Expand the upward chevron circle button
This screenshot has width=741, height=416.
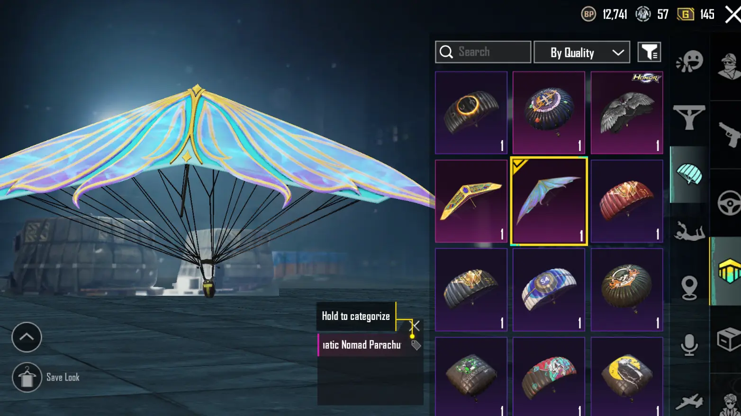coord(27,337)
